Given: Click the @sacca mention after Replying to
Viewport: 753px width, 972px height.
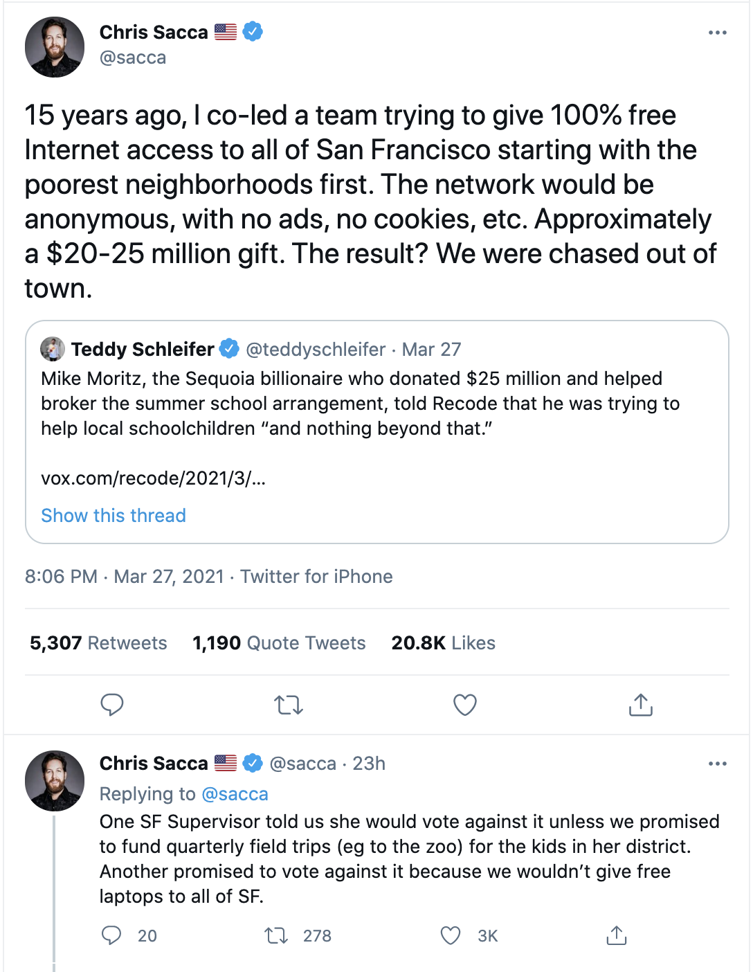Looking at the screenshot, I should pyautogui.click(x=235, y=794).
